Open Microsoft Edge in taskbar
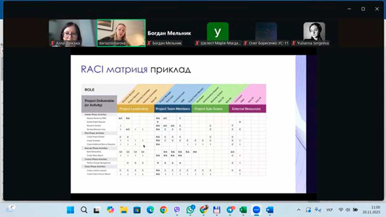The height and width of the screenshot is (217, 386). (x=150, y=209)
